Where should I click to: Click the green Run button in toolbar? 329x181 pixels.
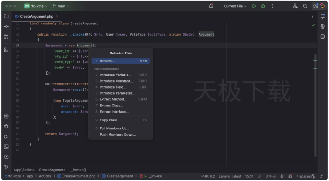(254, 6)
